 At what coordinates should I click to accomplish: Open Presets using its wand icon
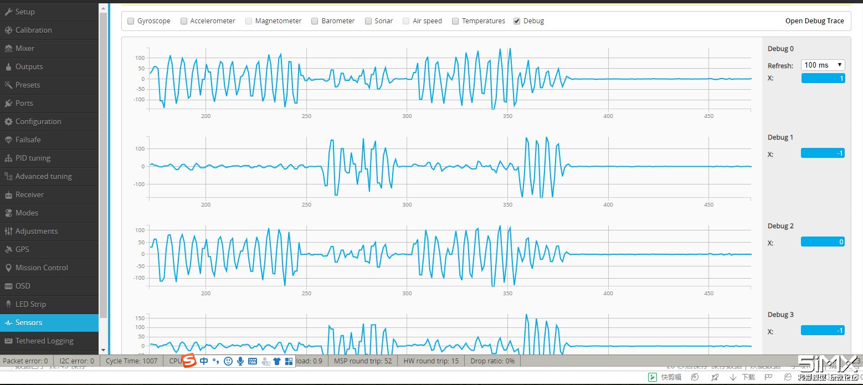click(8, 85)
